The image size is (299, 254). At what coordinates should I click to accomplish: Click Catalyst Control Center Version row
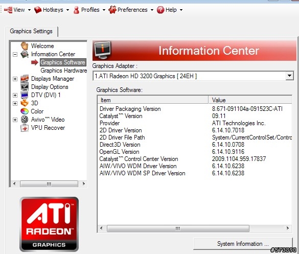[195, 159]
